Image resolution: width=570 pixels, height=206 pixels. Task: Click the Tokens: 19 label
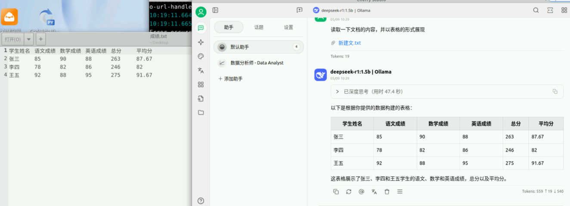[x=340, y=56]
